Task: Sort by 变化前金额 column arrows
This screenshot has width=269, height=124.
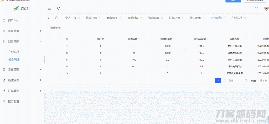Action: click(x=174, y=39)
